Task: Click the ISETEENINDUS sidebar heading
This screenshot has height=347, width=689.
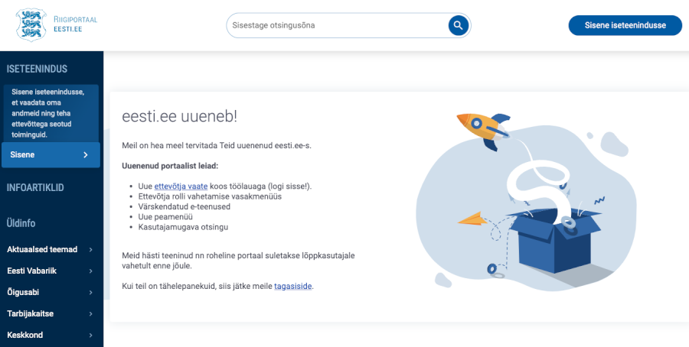Action: point(37,69)
